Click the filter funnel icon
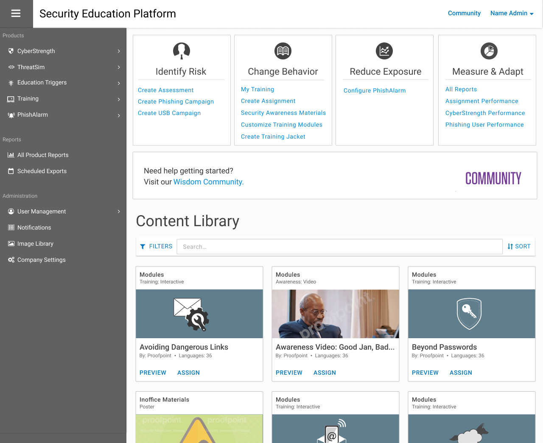Screen dimensions: 543x443 (143, 247)
